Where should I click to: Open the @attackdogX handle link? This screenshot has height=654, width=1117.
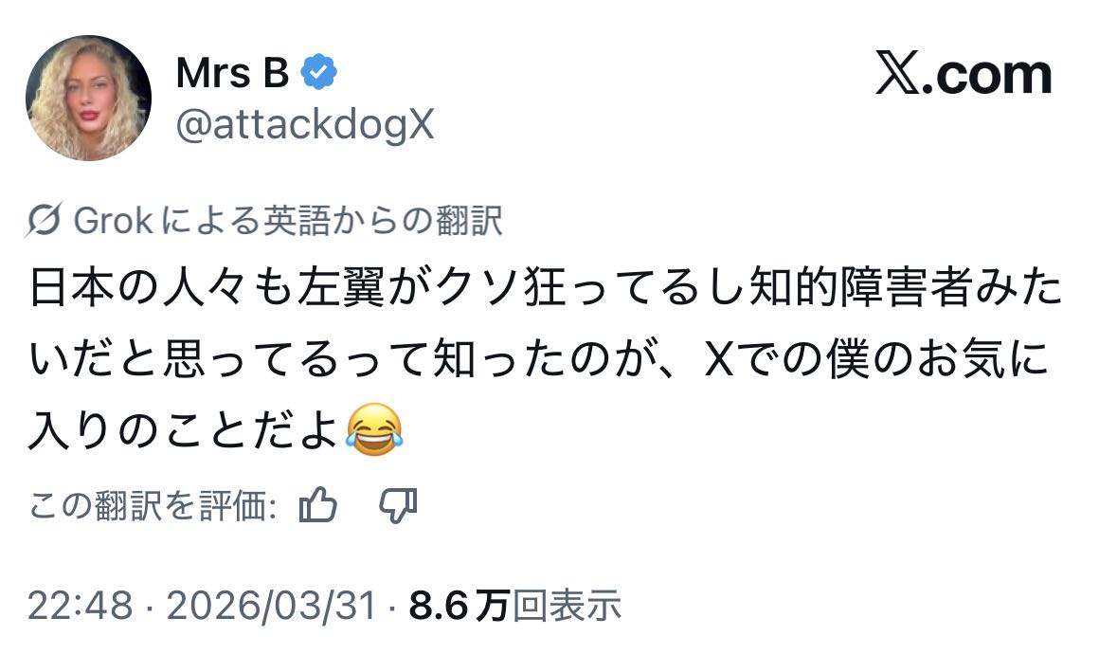tap(305, 122)
